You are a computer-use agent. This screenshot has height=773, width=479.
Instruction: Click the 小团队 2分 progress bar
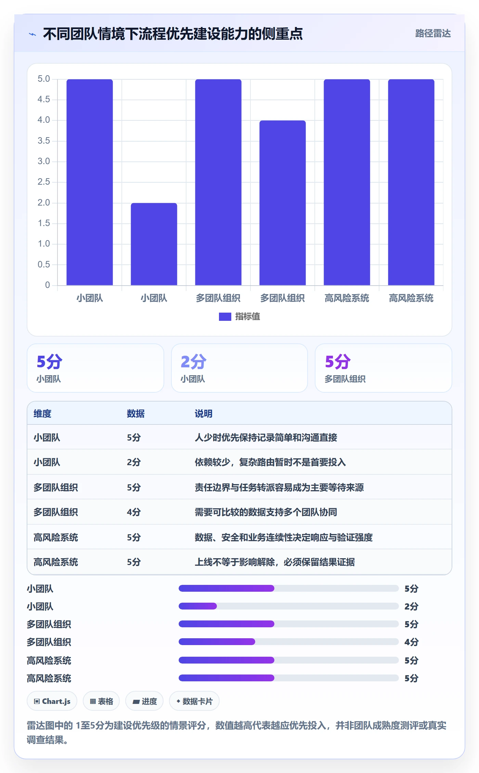[288, 606]
